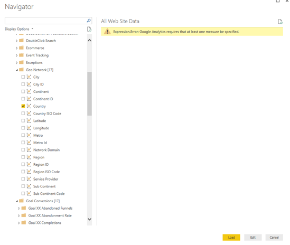The height and width of the screenshot is (245, 290).
Task: Click the Event Tracking folder icon
Action: coord(22,55)
